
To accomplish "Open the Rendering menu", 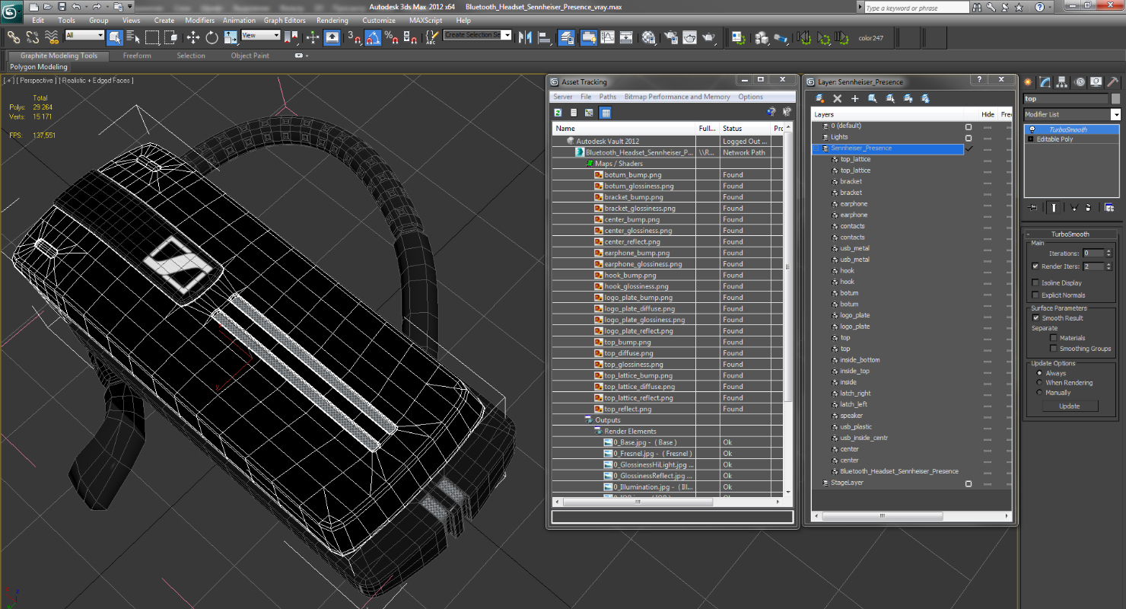I will (x=332, y=21).
